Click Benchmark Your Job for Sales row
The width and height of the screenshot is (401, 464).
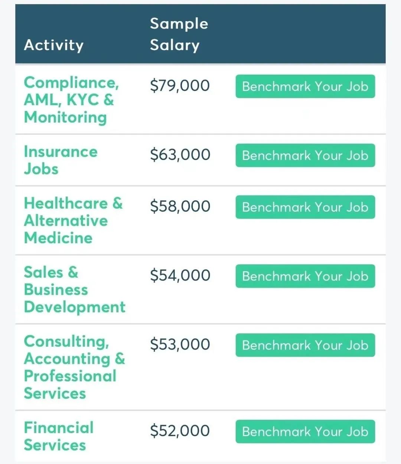point(305,276)
